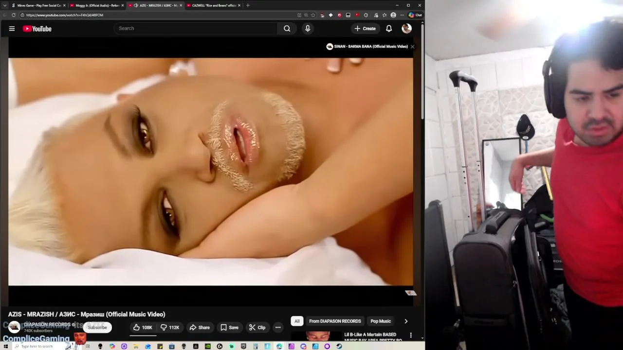Open the Windows Start menu
This screenshot has height=350, width=623.
(x=6, y=347)
